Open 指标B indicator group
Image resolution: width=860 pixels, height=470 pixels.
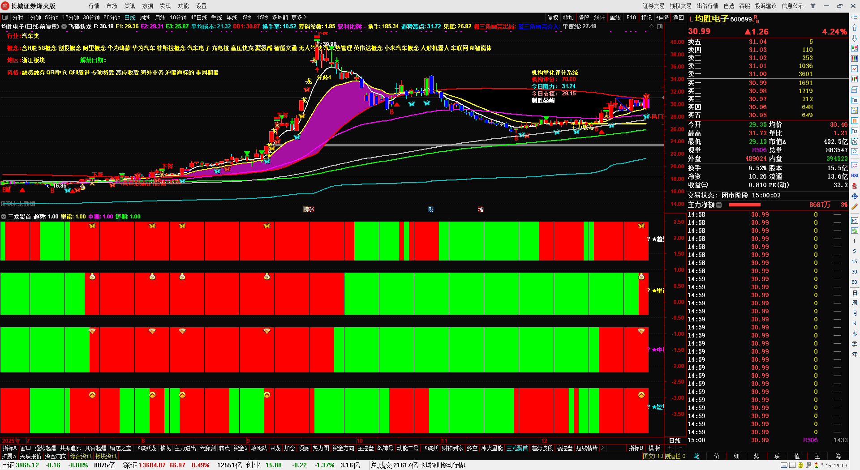click(x=636, y=448)
